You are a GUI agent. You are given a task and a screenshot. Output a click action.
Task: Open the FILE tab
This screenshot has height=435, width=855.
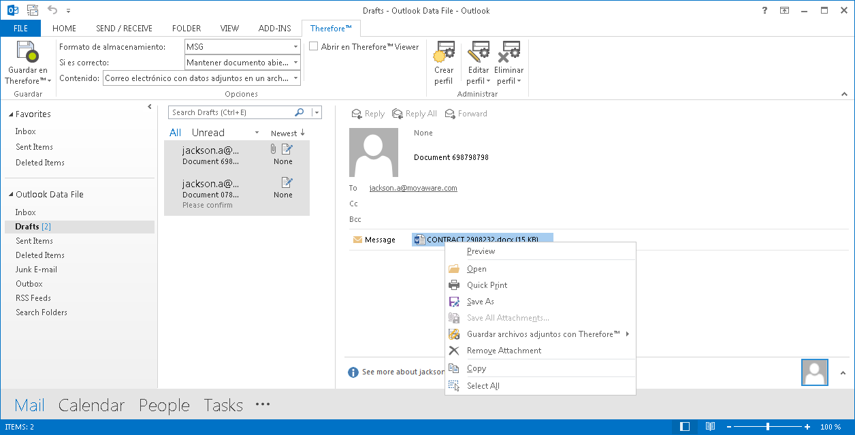[20, 29]
